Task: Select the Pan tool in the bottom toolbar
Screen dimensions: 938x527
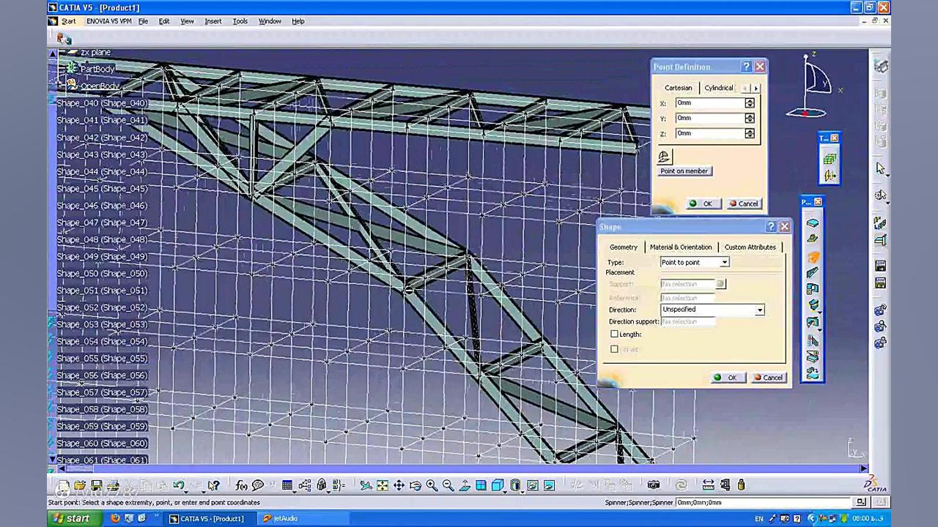Action: 399,485
